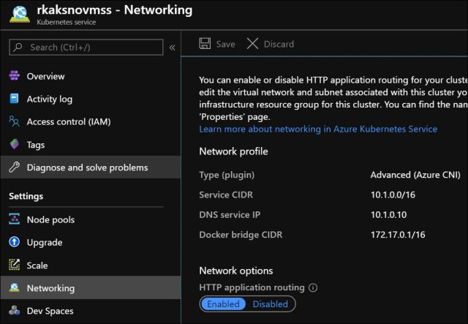The height and width of the screenshot is (324, 468).
Task: Open the Diagnose and solve problems page
Action: click(87, 167)
